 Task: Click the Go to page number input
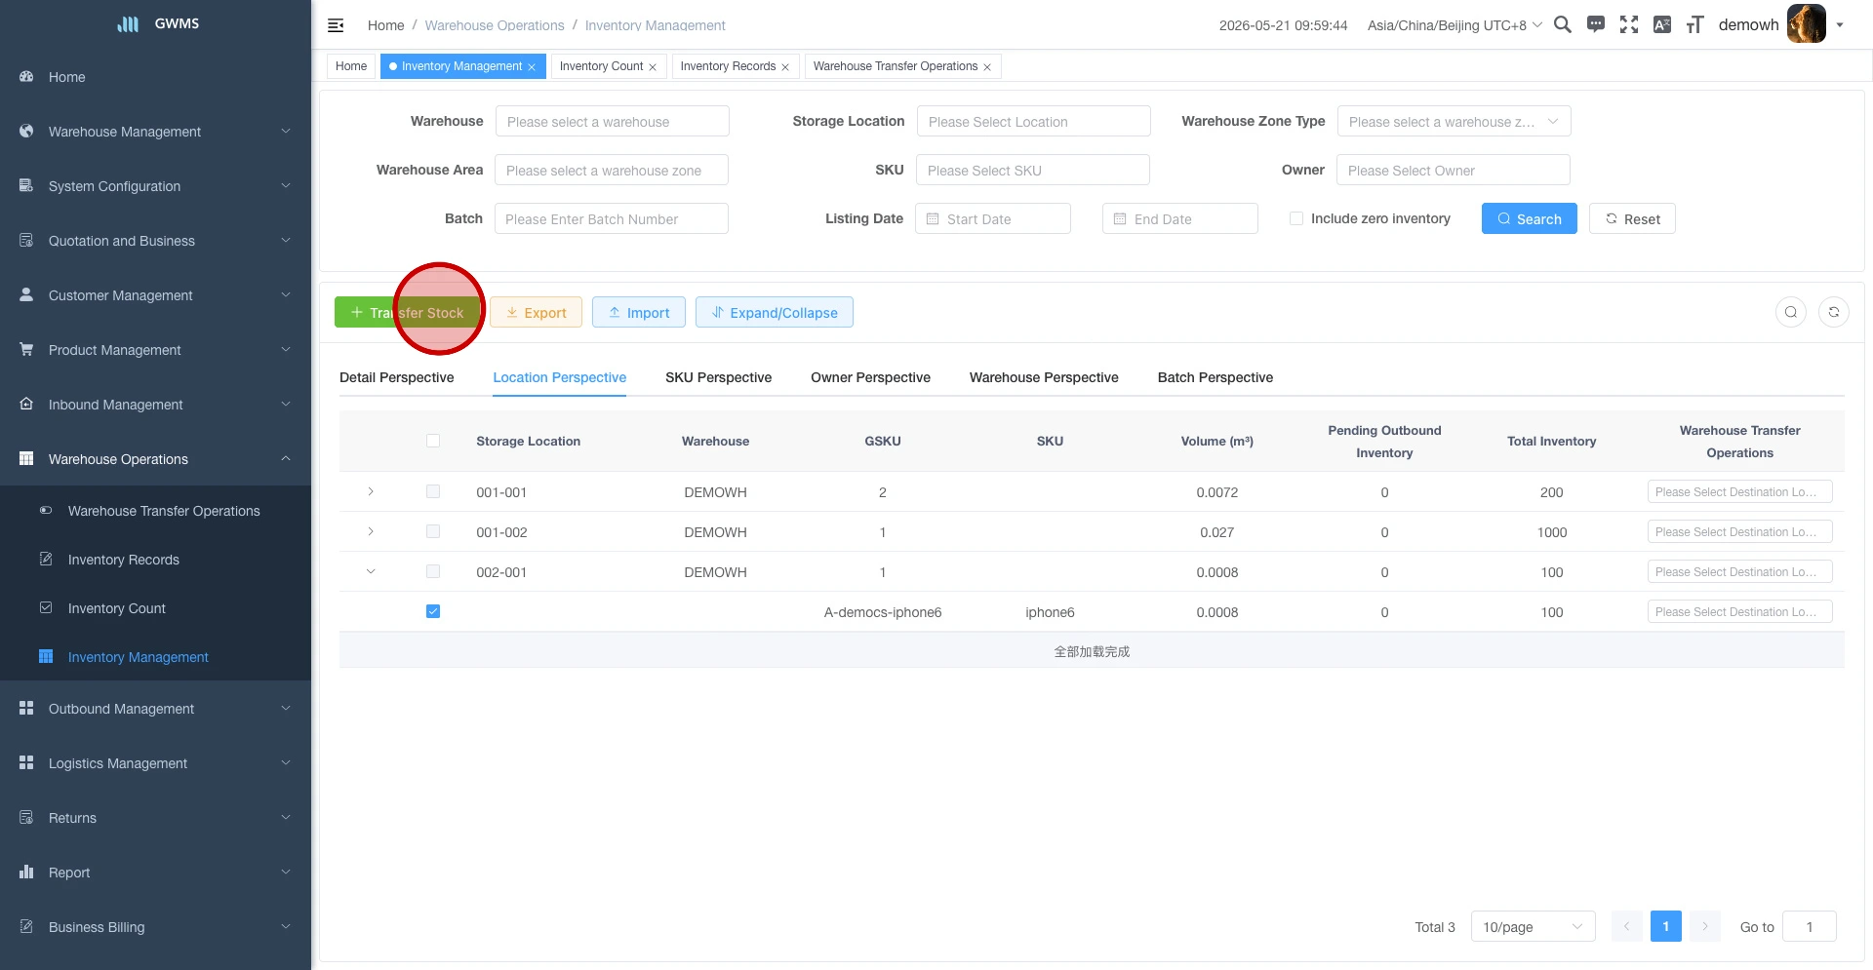click(x=1810, y=926)
